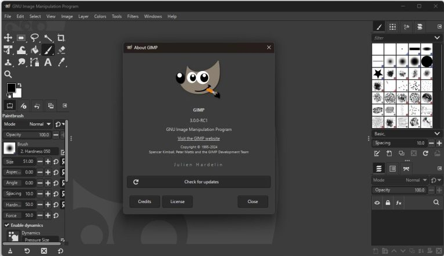
Task: Click the black foreground color swatch
Action: 11,88
